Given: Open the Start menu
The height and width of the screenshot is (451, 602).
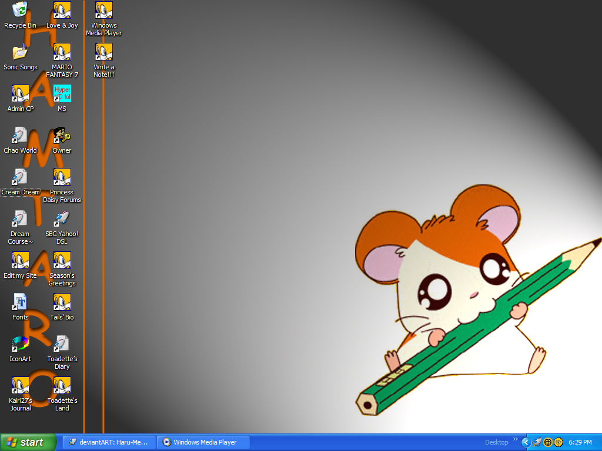Looking at the screenshot, I should (x=28, y=442).
